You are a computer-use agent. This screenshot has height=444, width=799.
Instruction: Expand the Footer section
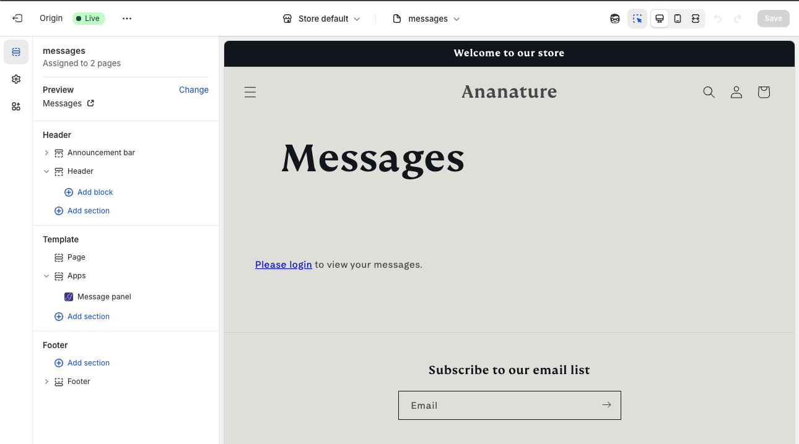tap(46, 382)
